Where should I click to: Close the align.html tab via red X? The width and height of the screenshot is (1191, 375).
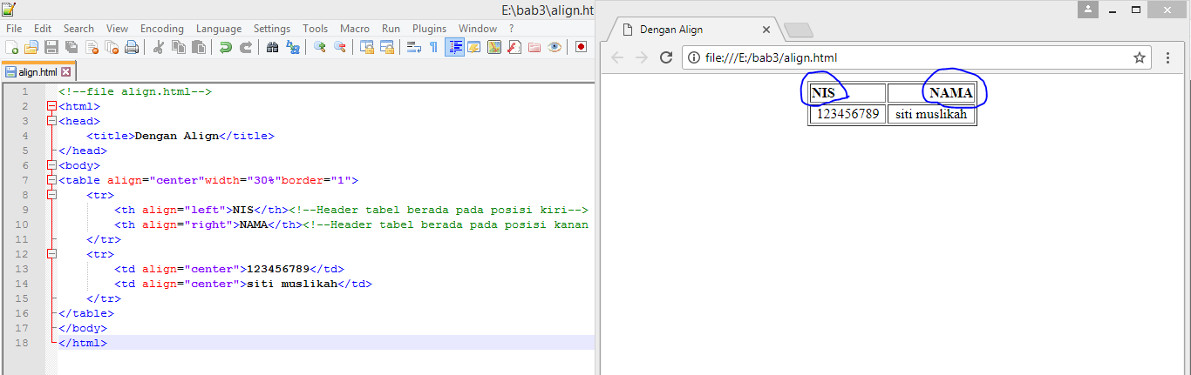pos(65,72)
